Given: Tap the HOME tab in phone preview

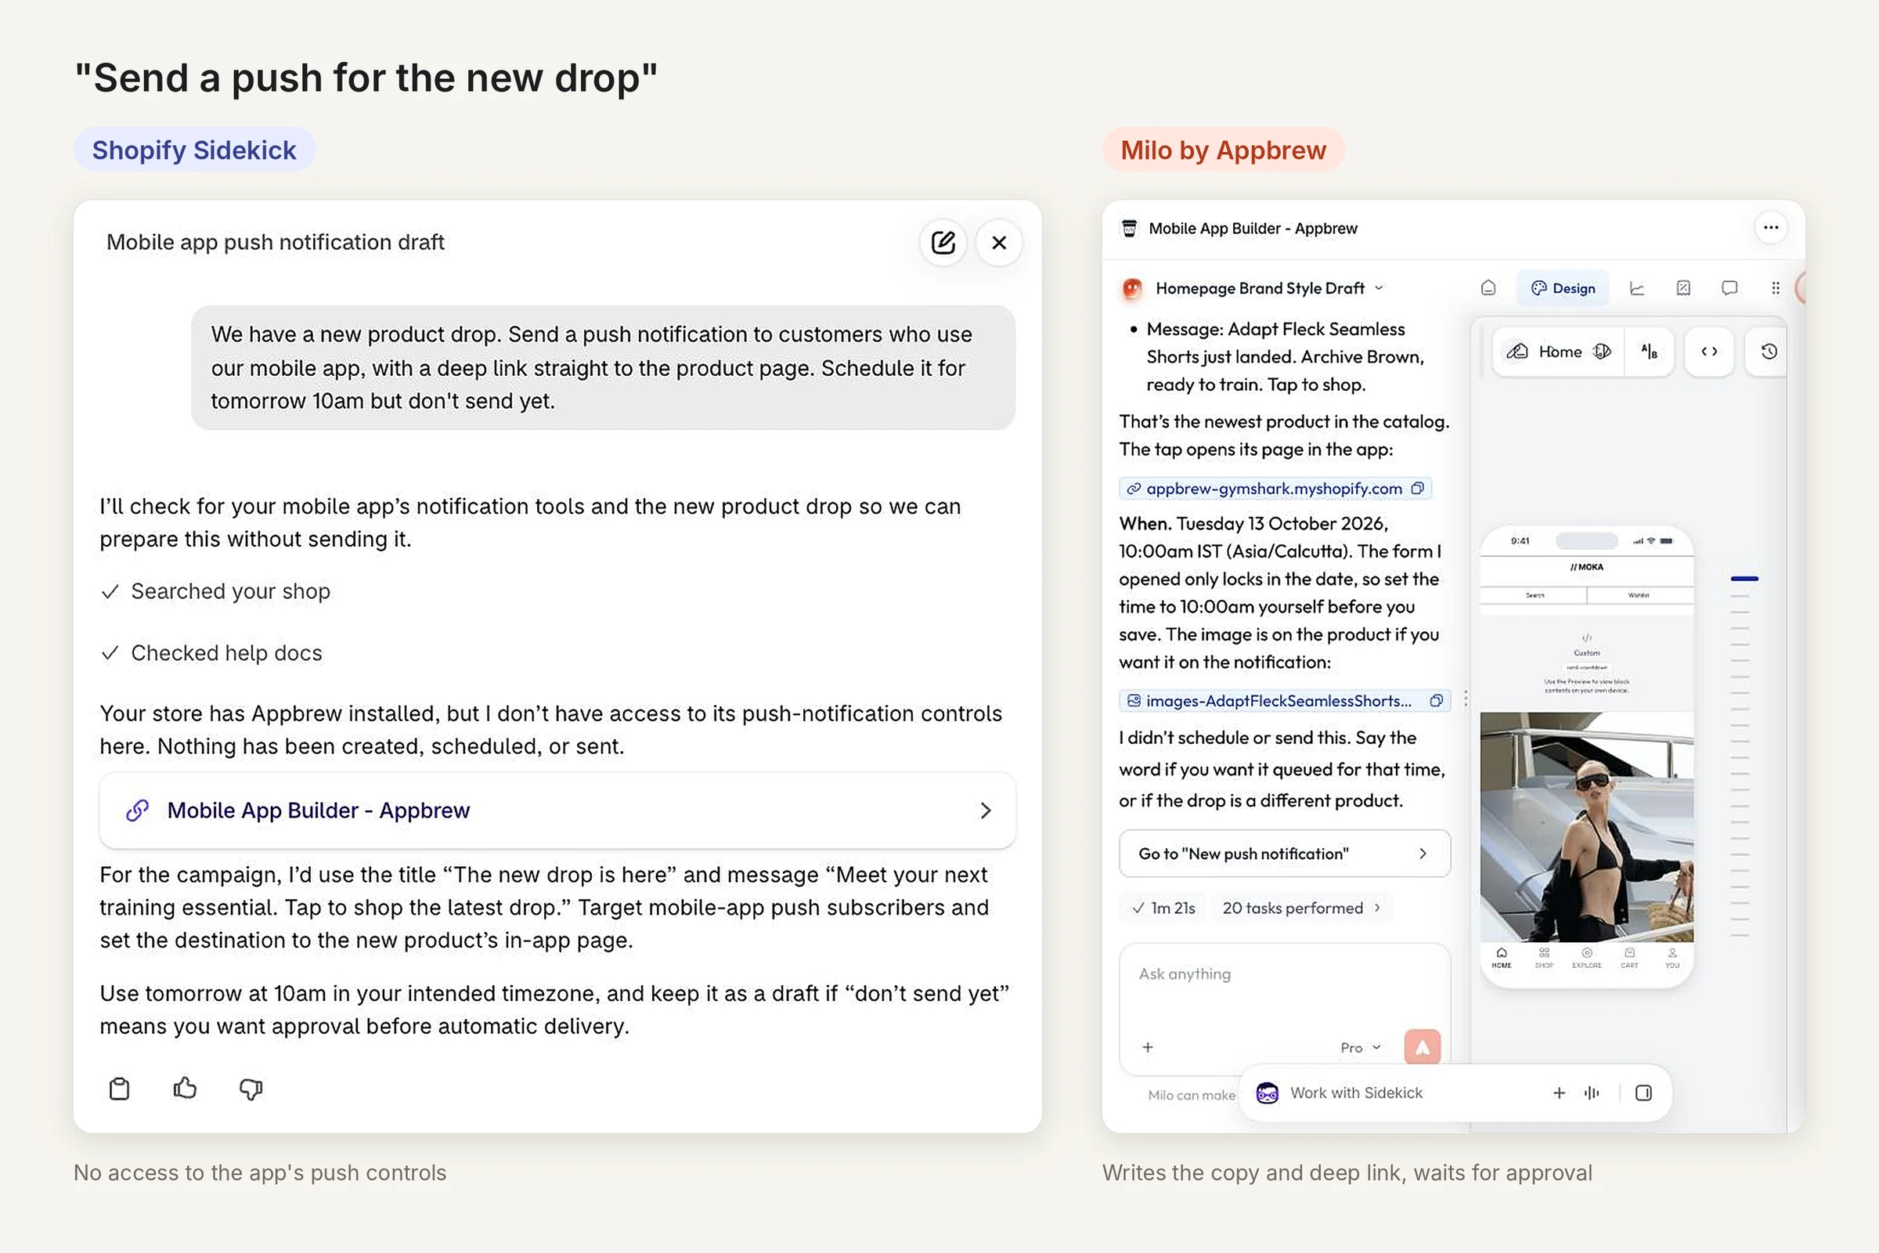Looking at the screenshot, I should [1501, 958].
